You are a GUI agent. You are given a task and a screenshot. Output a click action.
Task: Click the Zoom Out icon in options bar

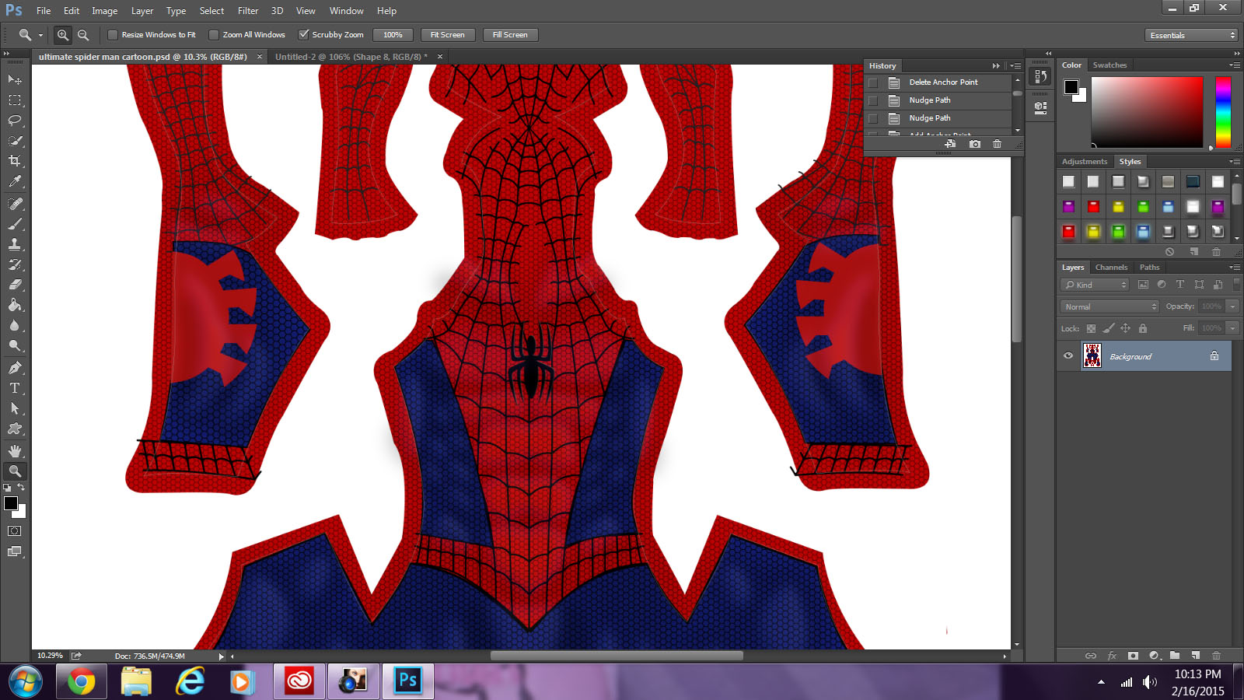click(83, 35)
